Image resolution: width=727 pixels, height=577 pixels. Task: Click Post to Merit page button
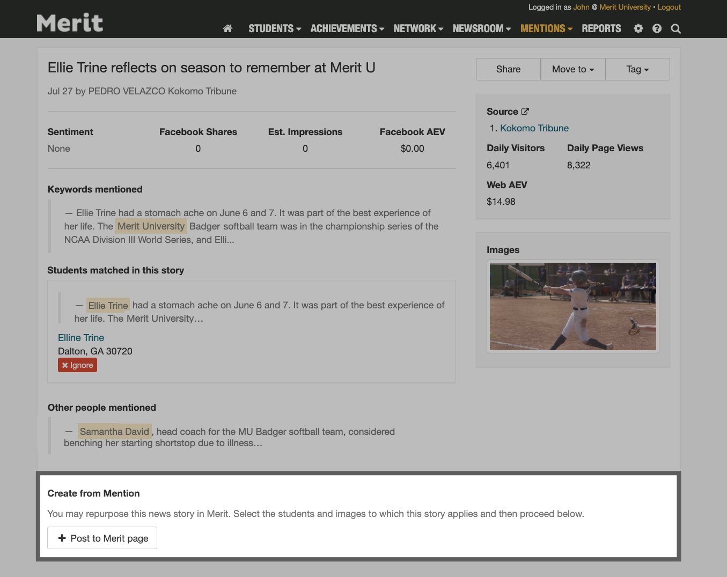coord(102,538)
